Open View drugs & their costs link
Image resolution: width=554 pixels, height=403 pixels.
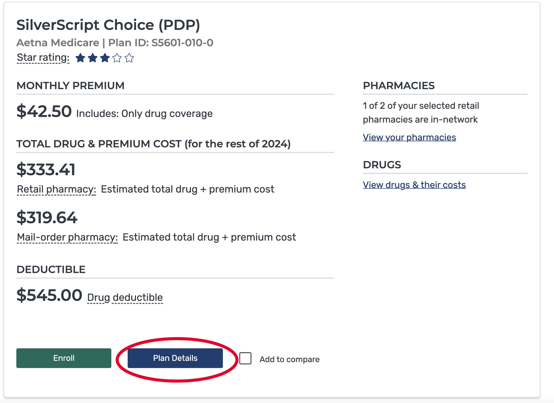pos(414,185)
